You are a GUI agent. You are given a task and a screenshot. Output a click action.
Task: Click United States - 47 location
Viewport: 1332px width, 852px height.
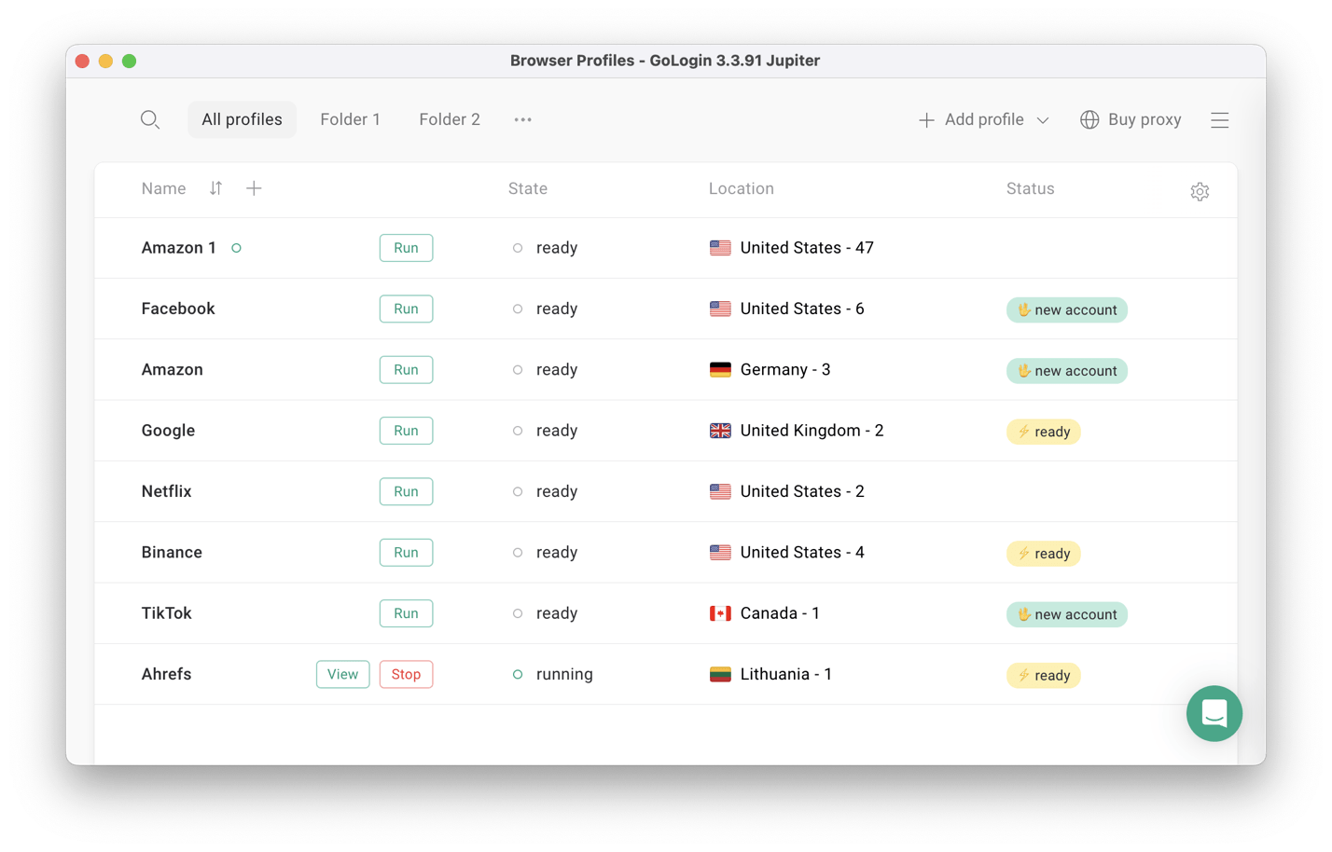coord(807,248)
